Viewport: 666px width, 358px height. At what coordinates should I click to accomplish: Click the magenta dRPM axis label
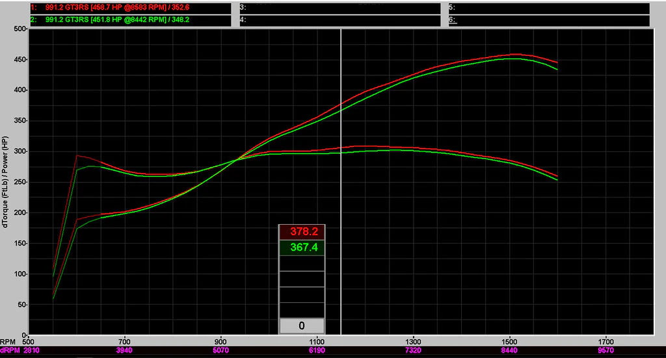coord(9,350)
